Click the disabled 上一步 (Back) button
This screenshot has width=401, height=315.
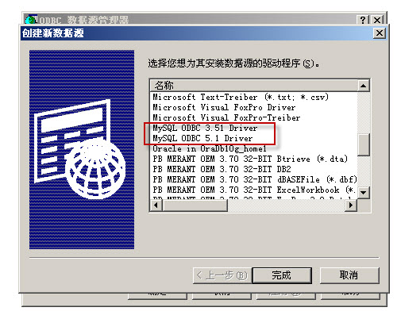tap(222, 275)
